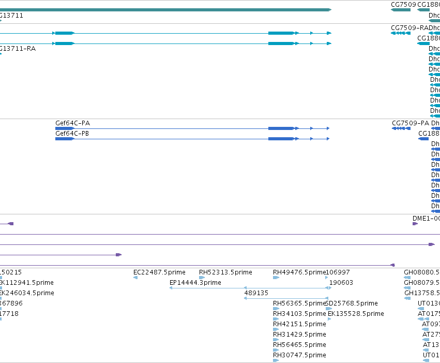The width and height of the screenshot is (440, 363).
Task: Click the first exon block under Gef64C-PA
Action: 65,128
